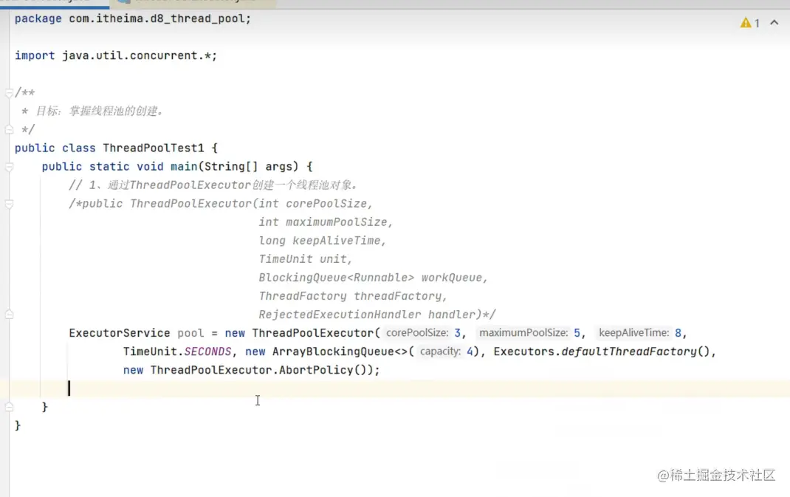The image size is (790, 497).
Task: Click the fold marker at the */ Javadoc end
Action: (9, 129)
